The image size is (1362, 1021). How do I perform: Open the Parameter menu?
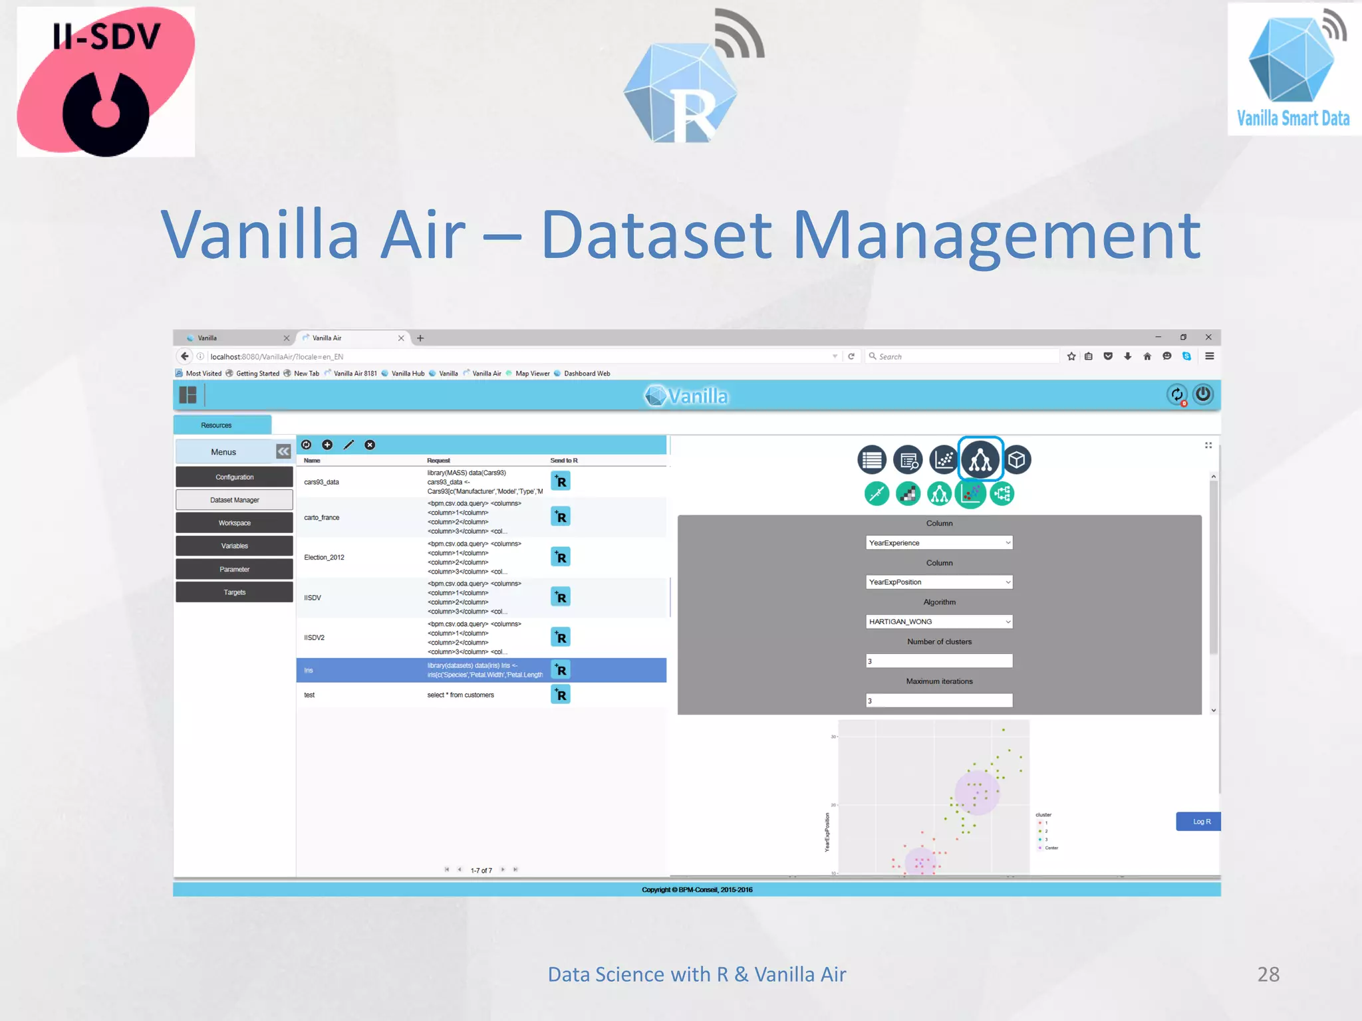coord(234,569)
